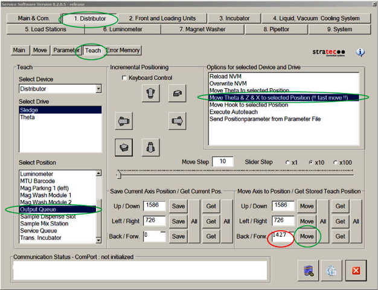Select the x100 Slider Step option
This screenshot has width=378, height=290.
[335, 162]
